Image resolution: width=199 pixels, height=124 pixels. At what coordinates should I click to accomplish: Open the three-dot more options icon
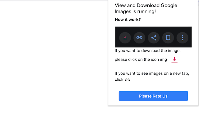183,38
